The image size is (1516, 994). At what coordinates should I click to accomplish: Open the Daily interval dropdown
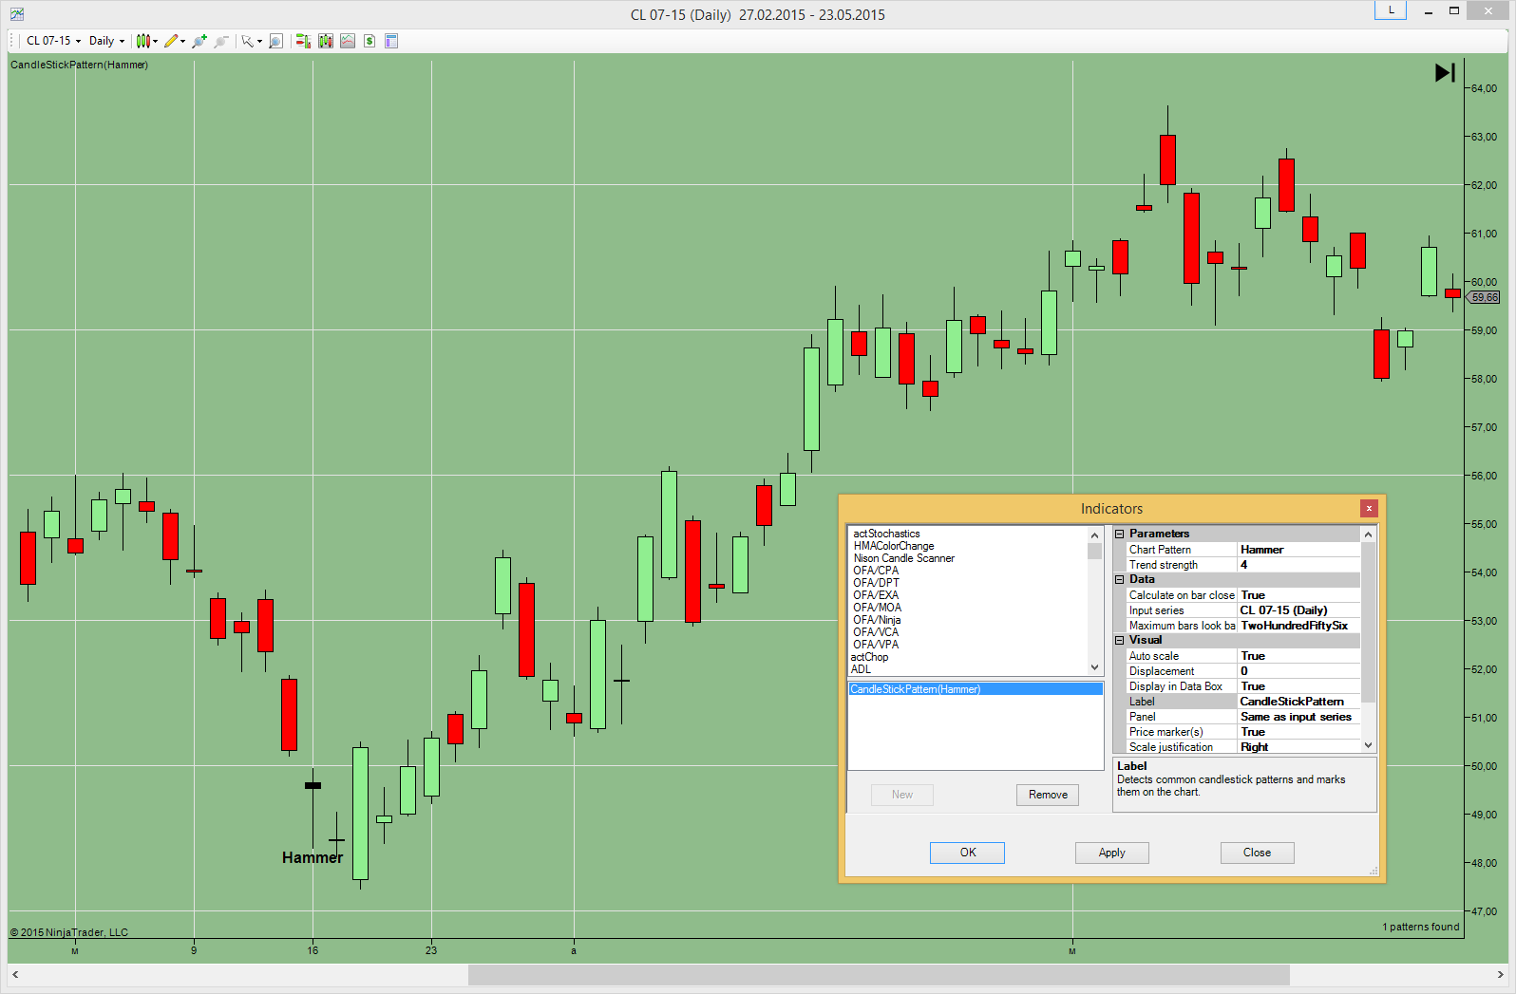pos(106,41)
